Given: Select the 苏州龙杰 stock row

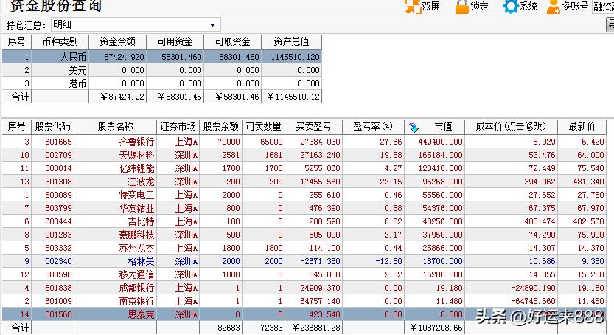Looking at the screenshot, I should click(x=304, y=249).
